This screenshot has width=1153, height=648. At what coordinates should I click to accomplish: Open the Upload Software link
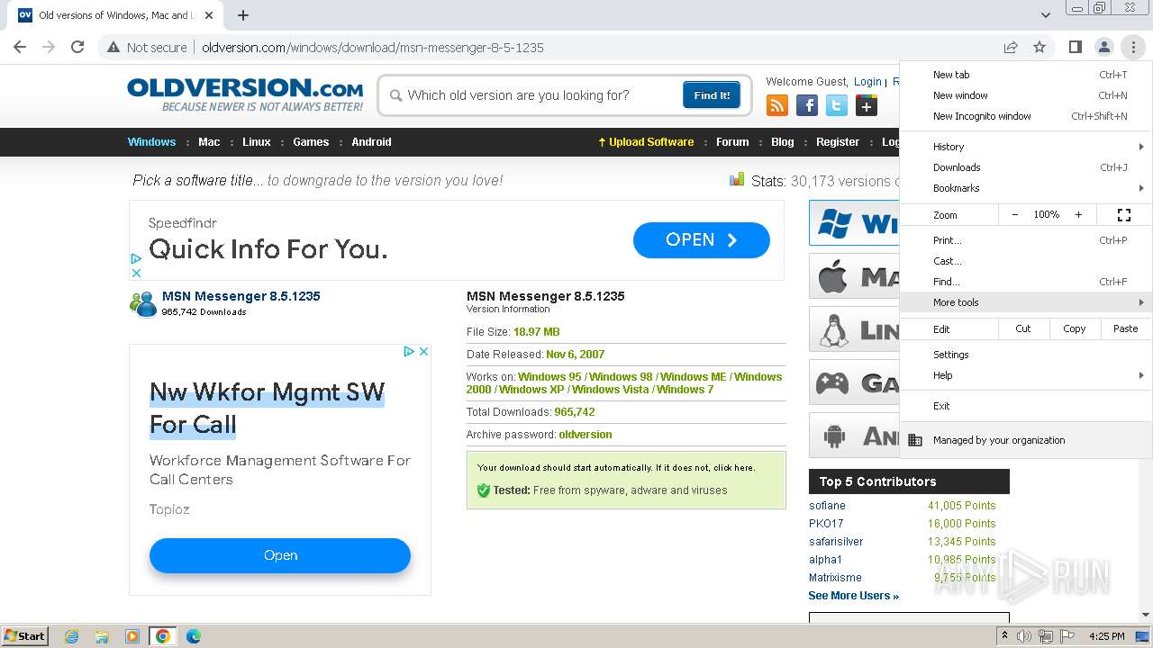coord(646,142)
